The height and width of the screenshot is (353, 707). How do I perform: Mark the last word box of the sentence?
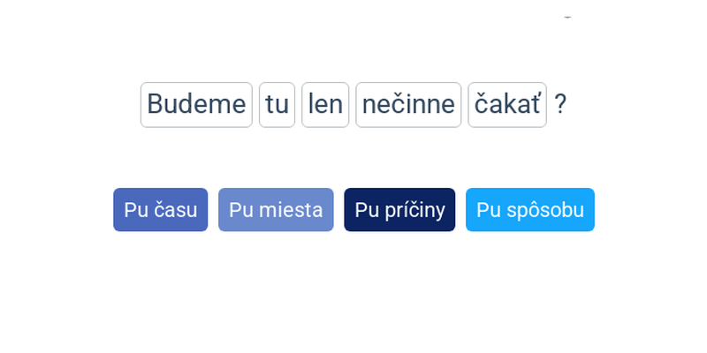[507, 104]
